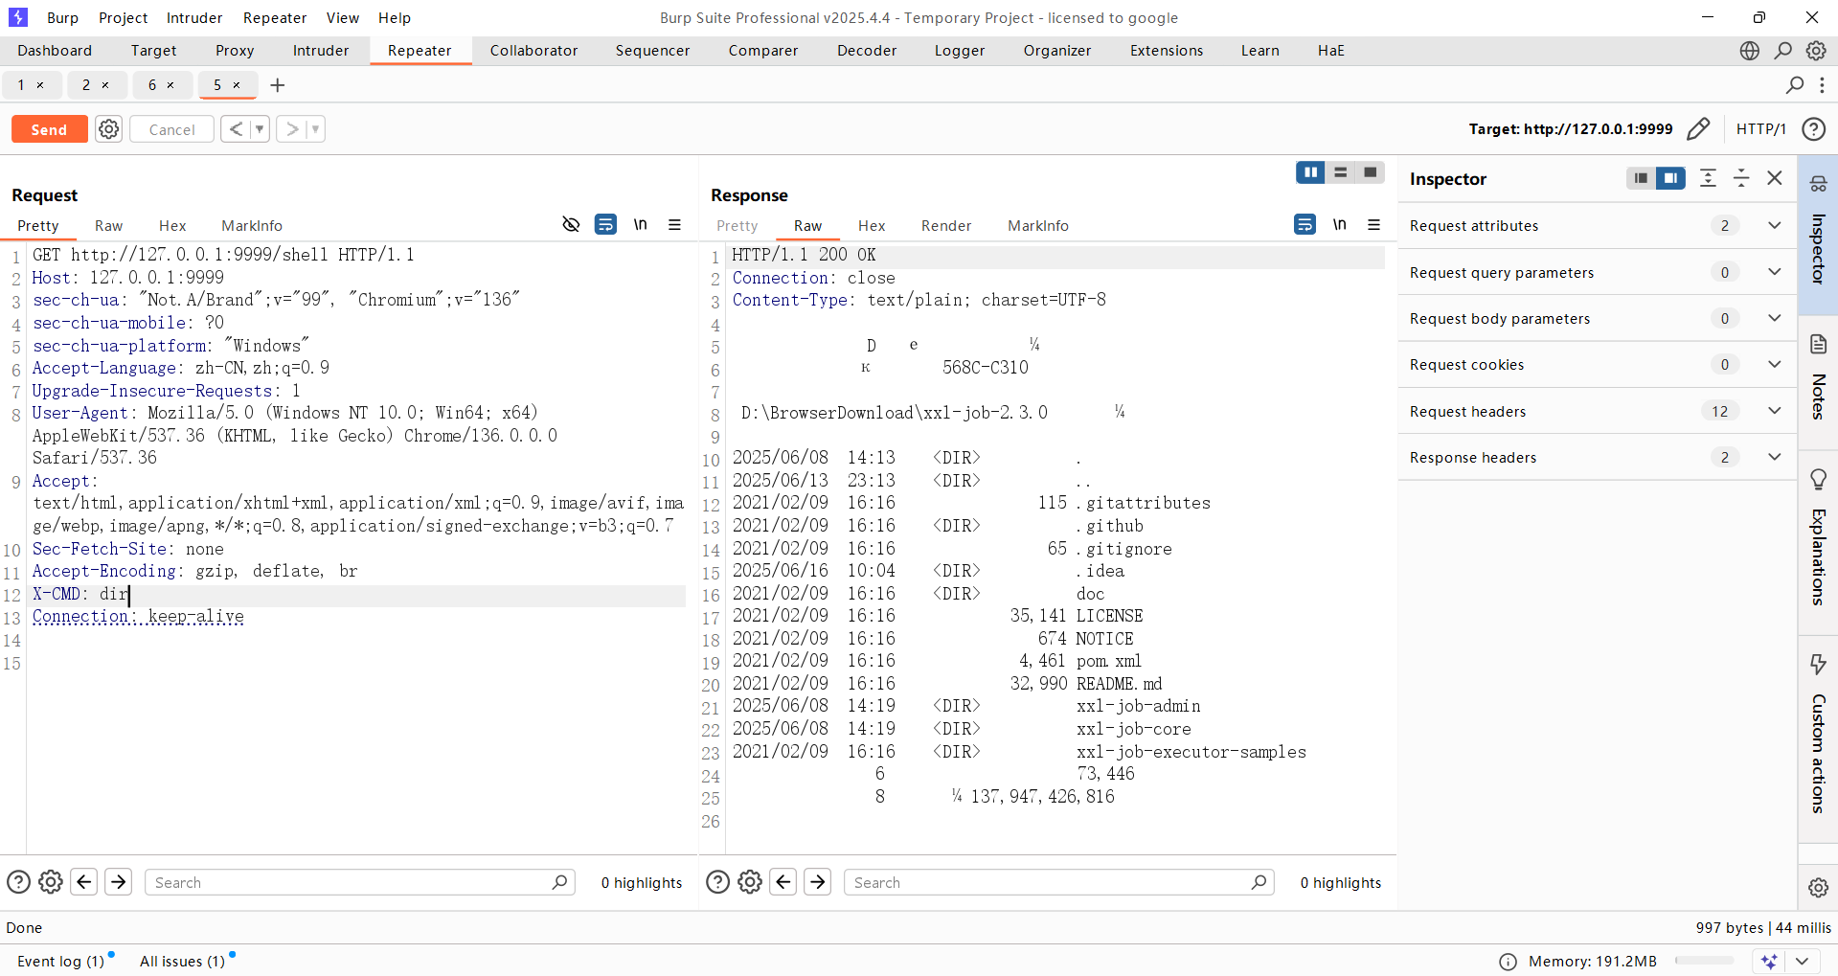Open Request MarkInfo view
1838x976 pixels.
(x=252, y=226)
